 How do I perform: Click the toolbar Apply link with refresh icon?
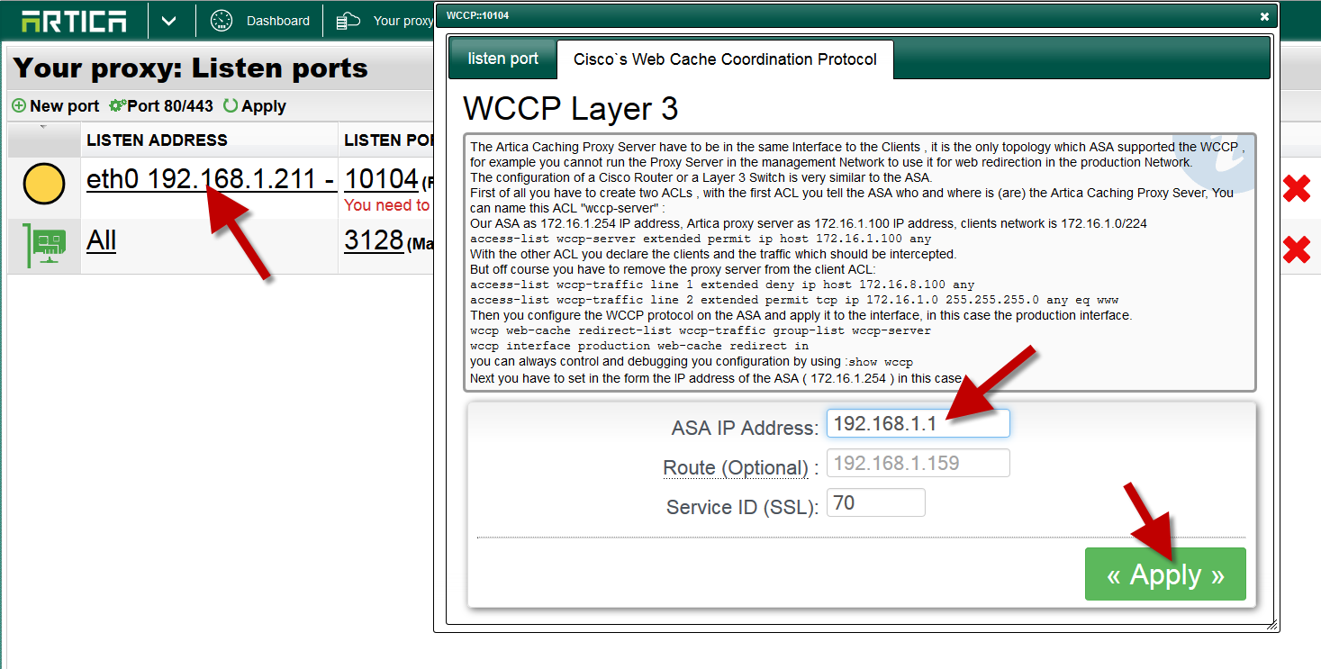(x=255, y=106)
